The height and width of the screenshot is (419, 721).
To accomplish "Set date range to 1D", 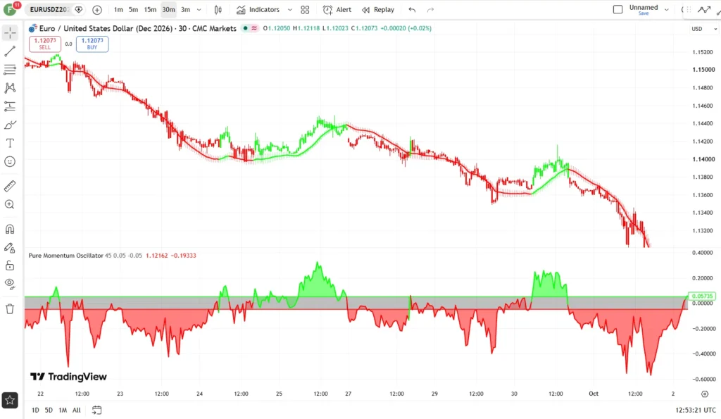I will coord(35,410).
